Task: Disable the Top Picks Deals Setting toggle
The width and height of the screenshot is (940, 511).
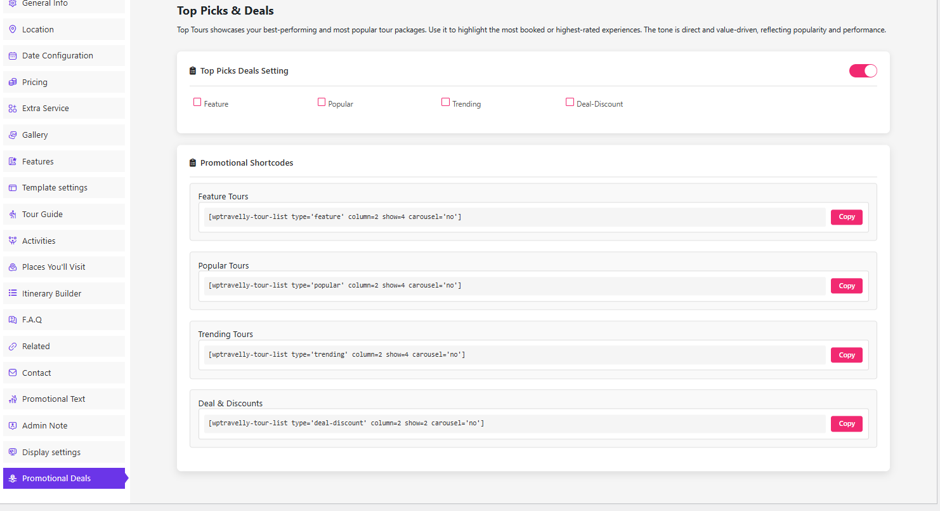Action: 863,71
